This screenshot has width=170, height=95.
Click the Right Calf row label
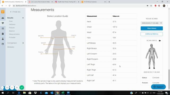[91, 80]
